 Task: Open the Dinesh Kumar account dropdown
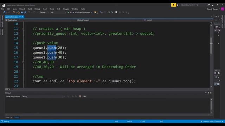pos(213,9)
